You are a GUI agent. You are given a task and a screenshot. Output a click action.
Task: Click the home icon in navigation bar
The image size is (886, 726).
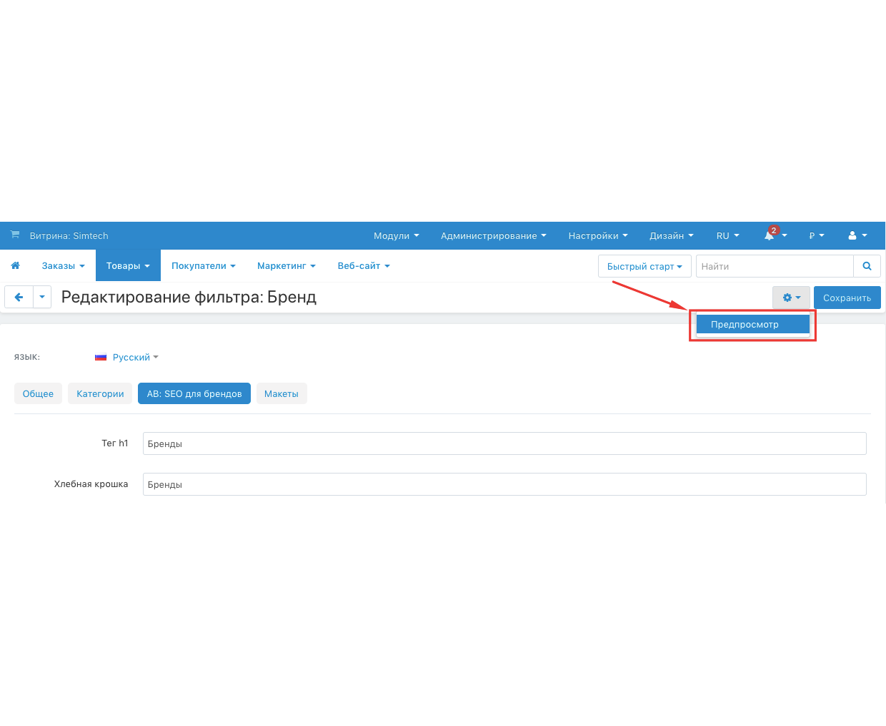tap(16, 265)
